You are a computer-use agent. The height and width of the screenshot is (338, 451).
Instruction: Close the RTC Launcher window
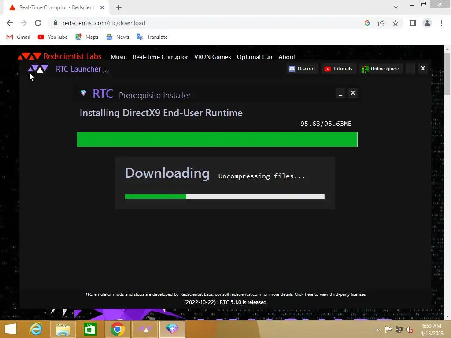(x=423, y=68)
